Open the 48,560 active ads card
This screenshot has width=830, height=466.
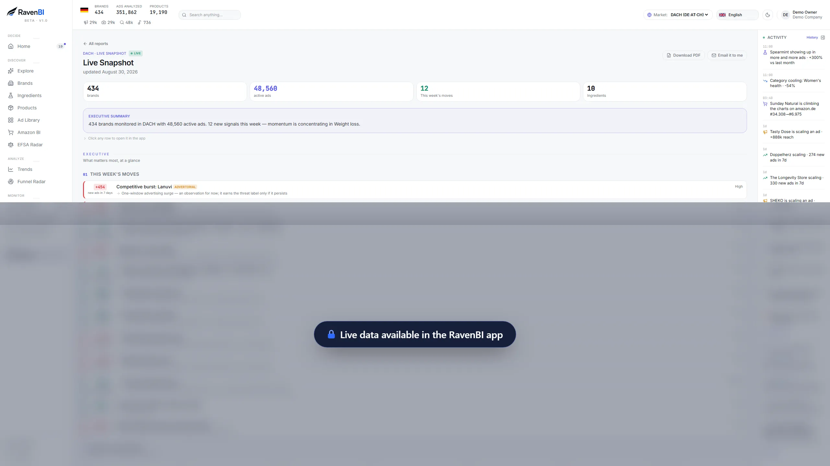pyautogui.click(x=332, y=92)
